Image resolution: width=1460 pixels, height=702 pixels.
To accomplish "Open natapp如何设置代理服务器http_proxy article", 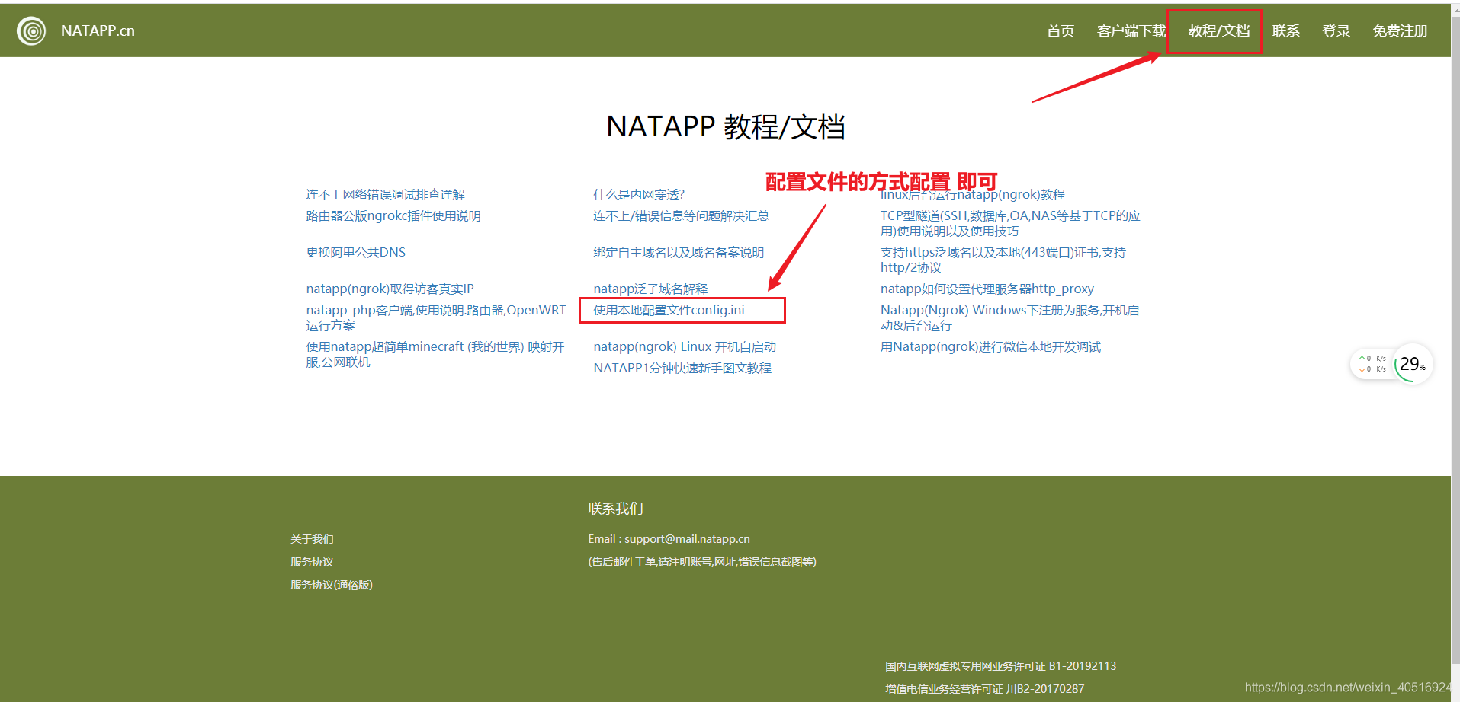I will click(x=987, y=289).
